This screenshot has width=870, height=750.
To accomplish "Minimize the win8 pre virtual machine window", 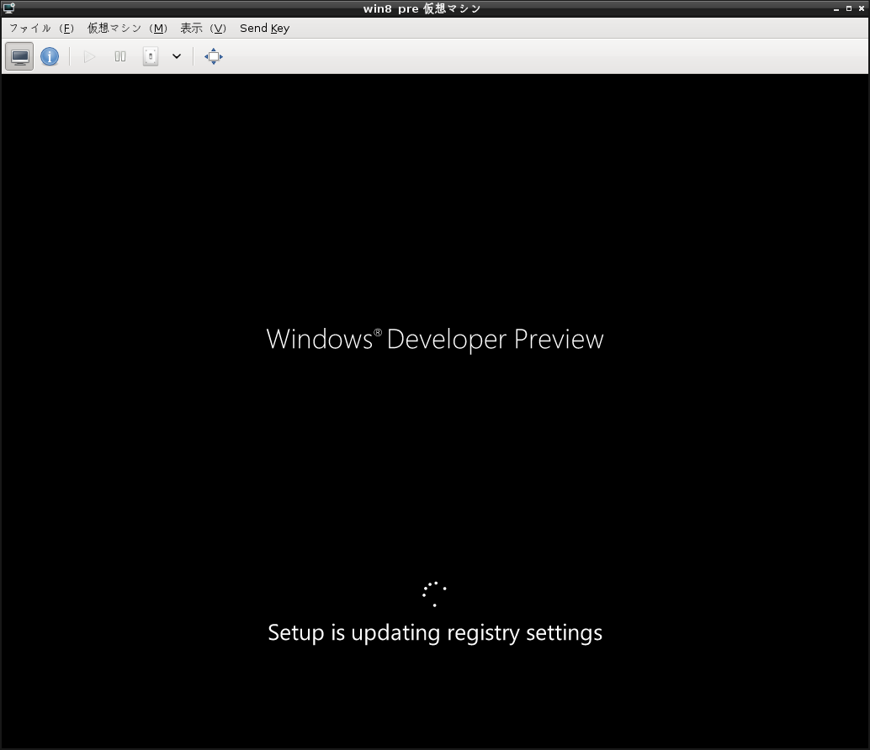I will pos(836,8).
